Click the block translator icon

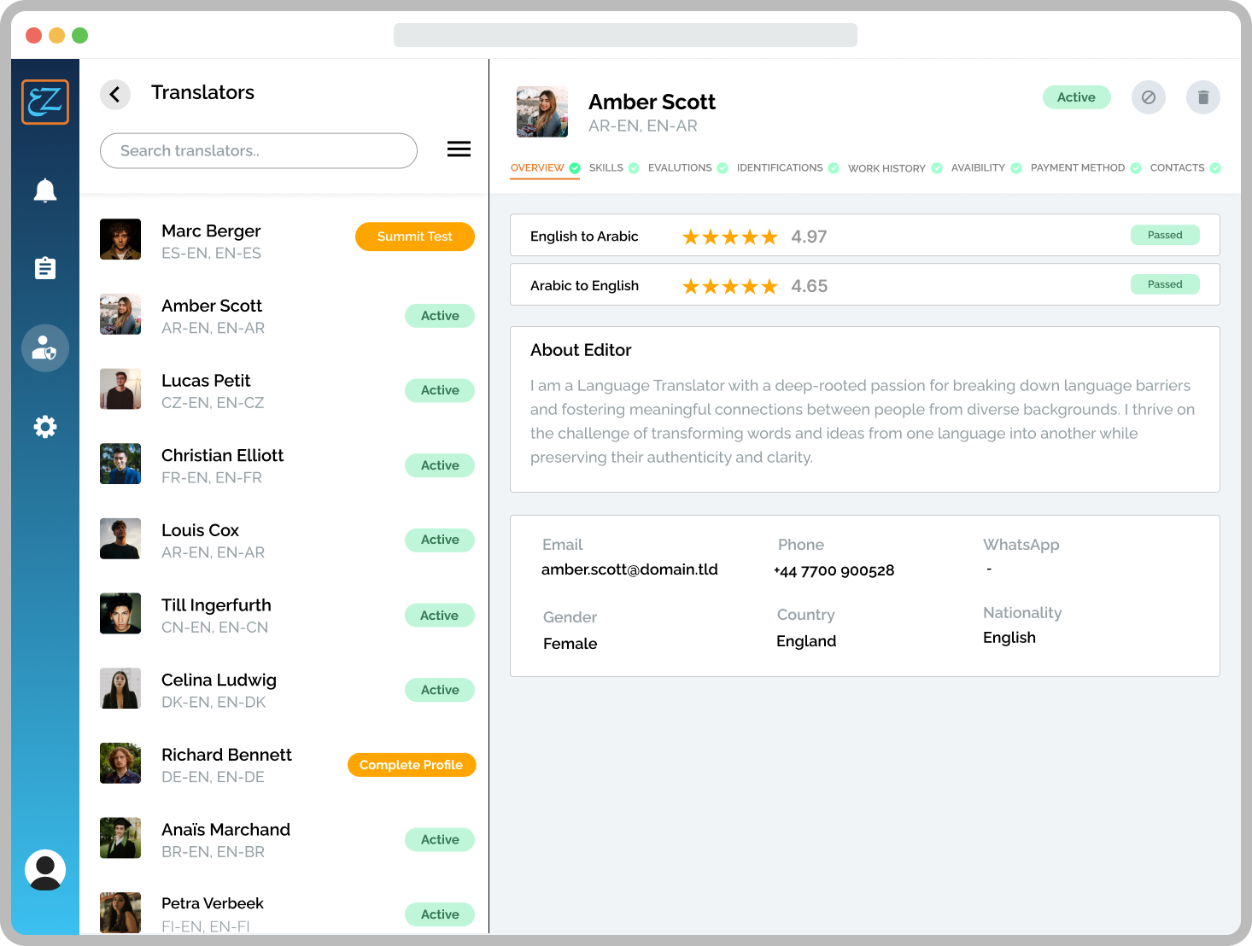(1149, 97)
